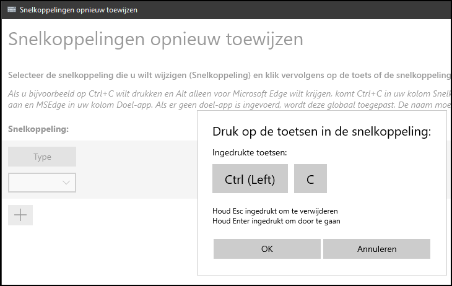This screenshot has height=286, width=452.
Task: Click the Snelkoppeling: column label
Action: [x=38, y=129]
